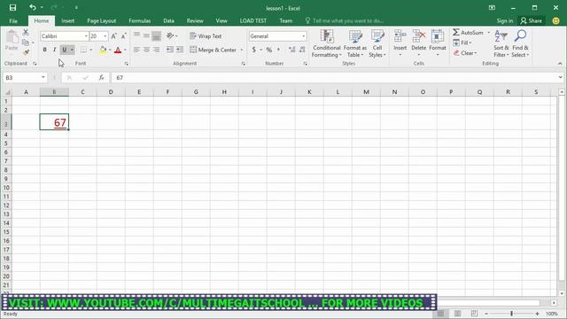Click the Undo arrow icon
This screenshot has width=567, height=319.
pos(33,8)
